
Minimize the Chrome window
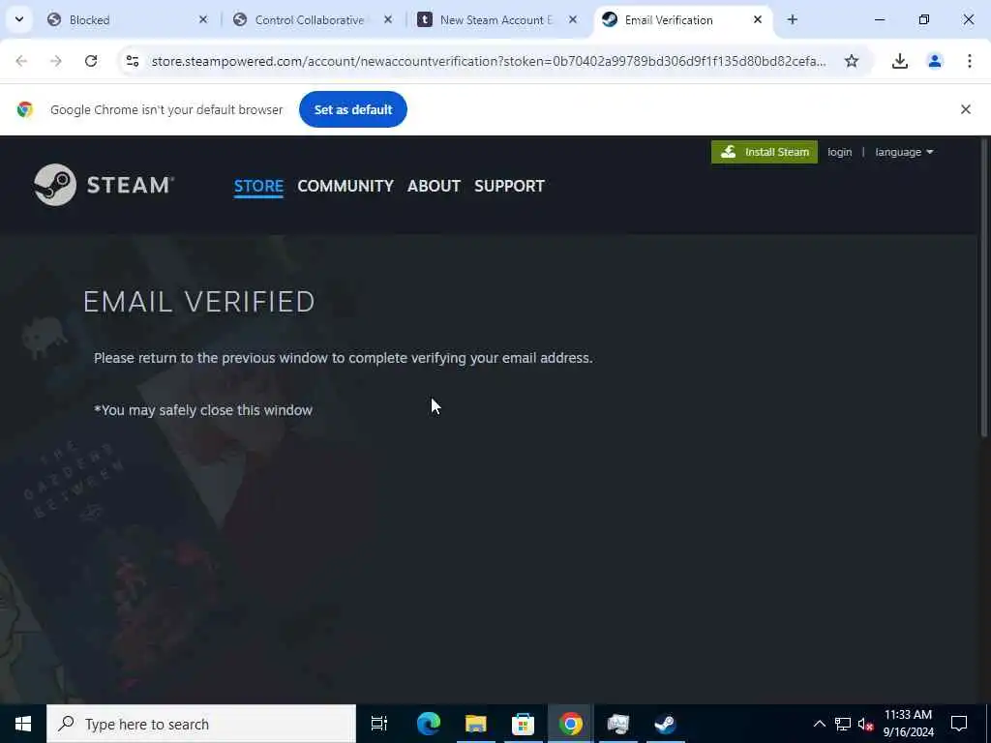[x=879, y=19]
